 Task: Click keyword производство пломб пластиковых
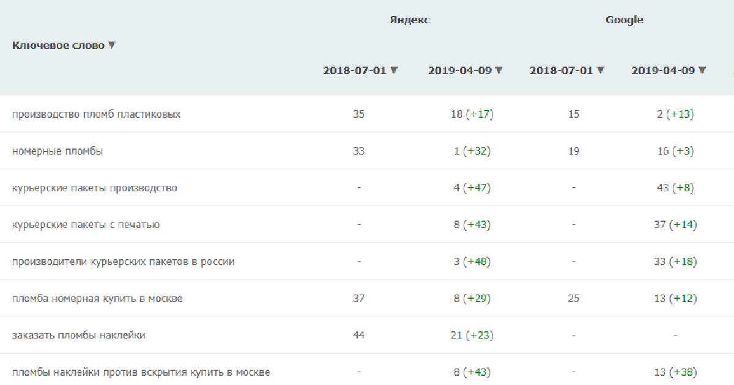pos(96,114)
